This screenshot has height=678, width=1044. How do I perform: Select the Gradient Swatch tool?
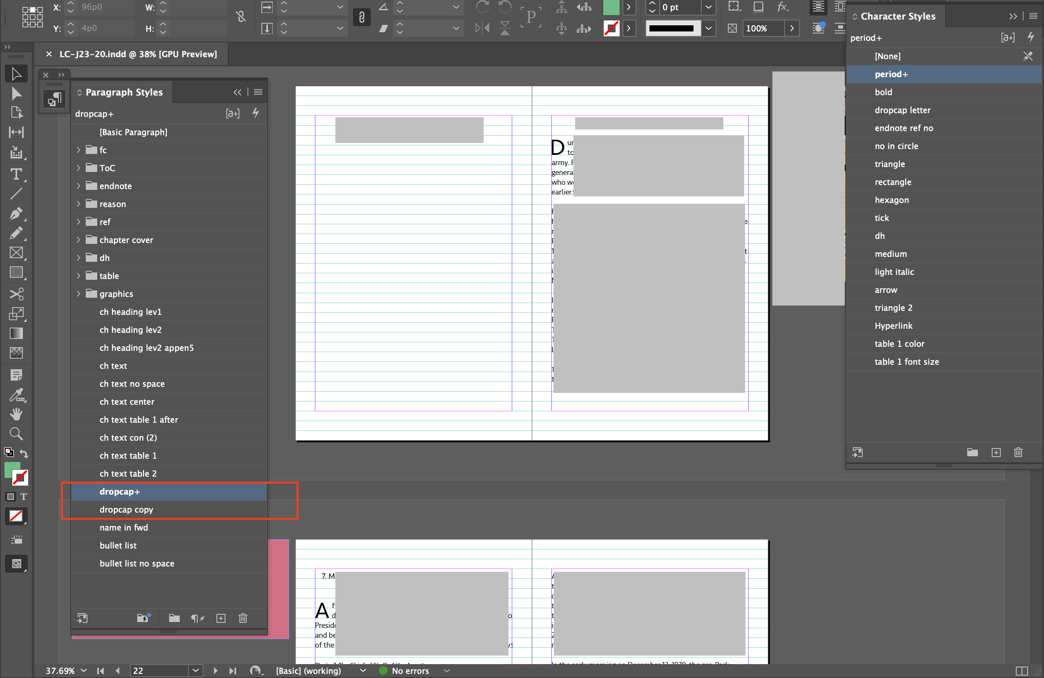click(x=16, y=333)
